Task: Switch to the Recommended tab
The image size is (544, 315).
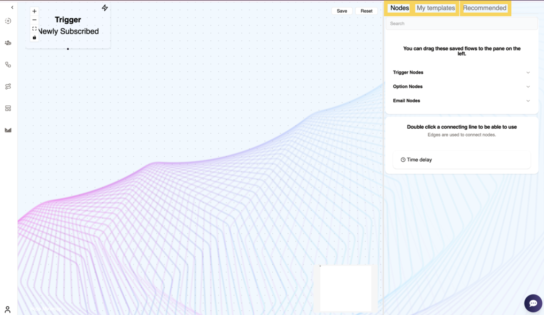Action: pyautogui.click(x=484, y=8)
